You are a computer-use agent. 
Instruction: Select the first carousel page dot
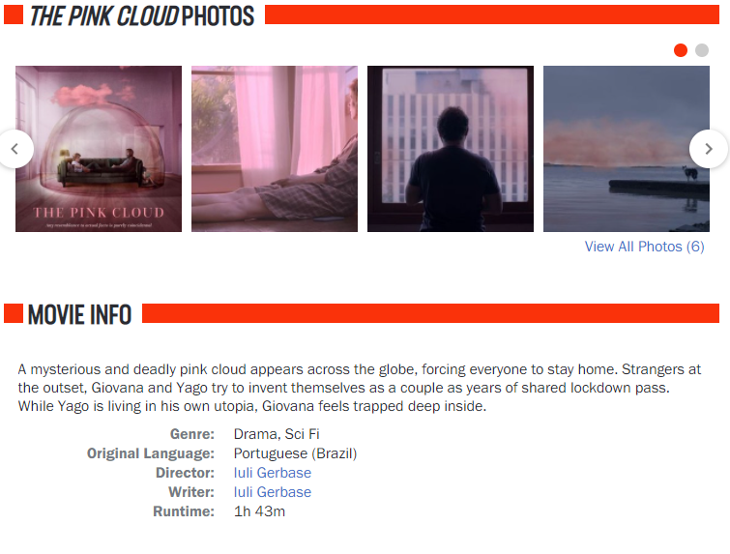680,50
